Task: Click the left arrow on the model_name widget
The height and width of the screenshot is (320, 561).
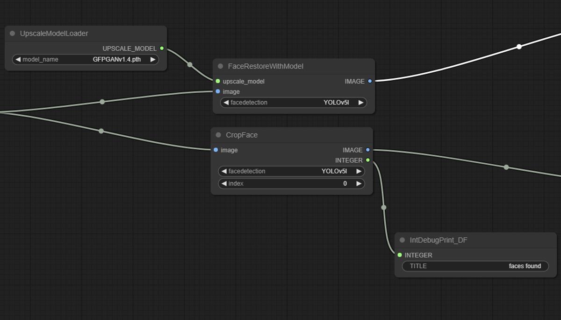Action: (x=17, y=59)
